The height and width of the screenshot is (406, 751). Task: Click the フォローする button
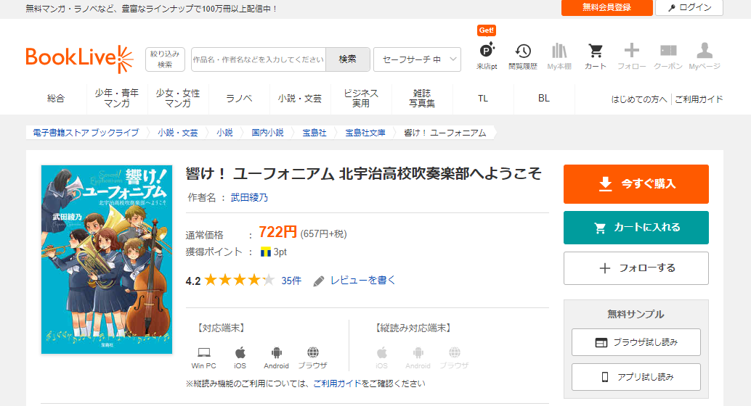point(636,268)
